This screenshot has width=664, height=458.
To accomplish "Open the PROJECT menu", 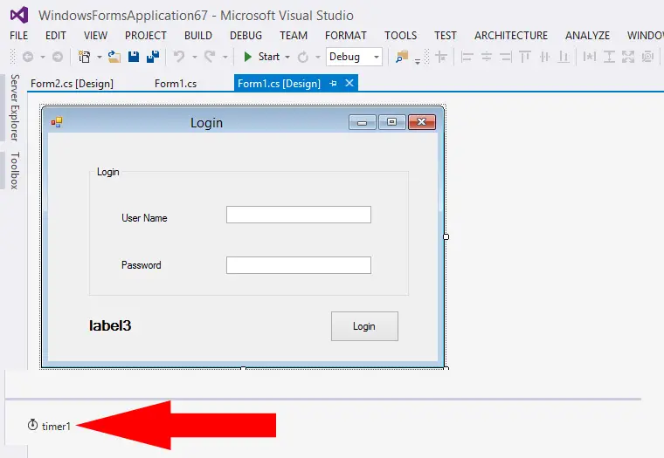I will click(146, 36).
